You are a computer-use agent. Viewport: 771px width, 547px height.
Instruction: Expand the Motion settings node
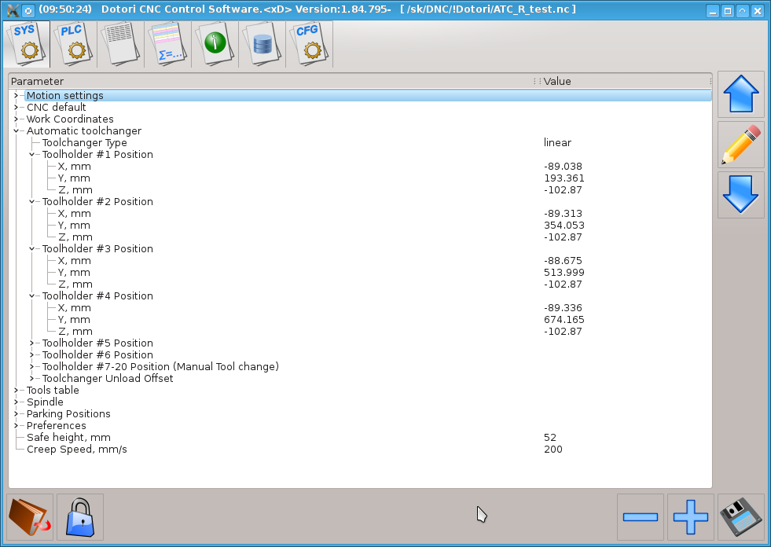point(17,95)
